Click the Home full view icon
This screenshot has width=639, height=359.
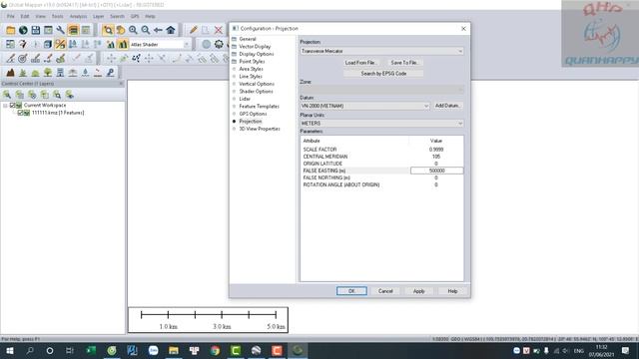[171, 30]
